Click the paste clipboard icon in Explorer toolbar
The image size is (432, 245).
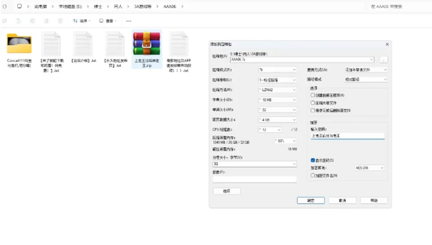(18, 21)
